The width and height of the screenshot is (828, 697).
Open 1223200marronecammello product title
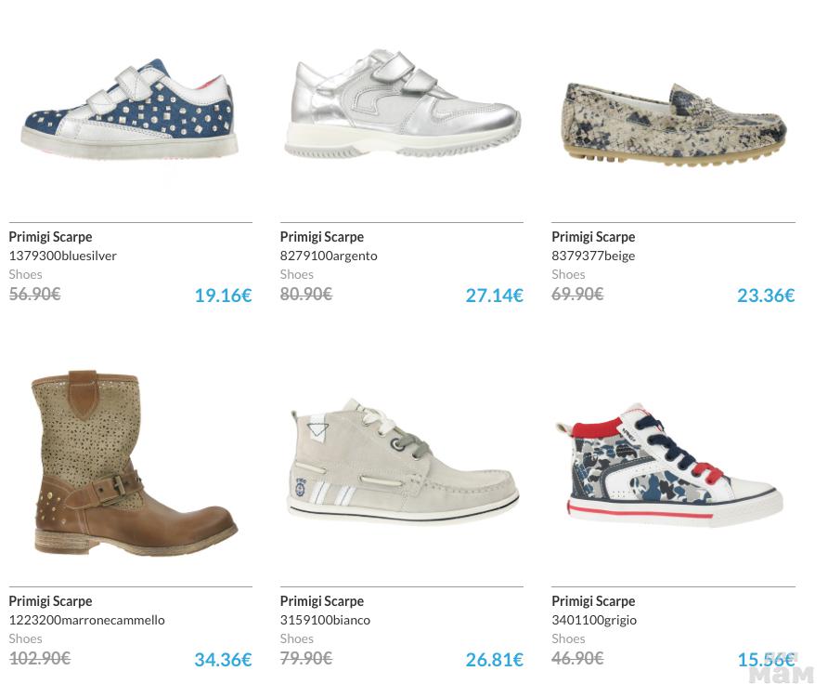point(87,620)
